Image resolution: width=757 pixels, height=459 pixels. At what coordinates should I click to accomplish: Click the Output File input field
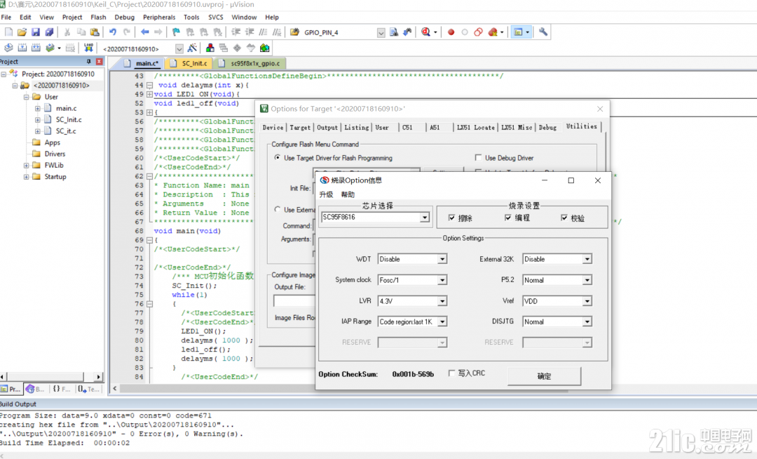click(x=294, y=300)
